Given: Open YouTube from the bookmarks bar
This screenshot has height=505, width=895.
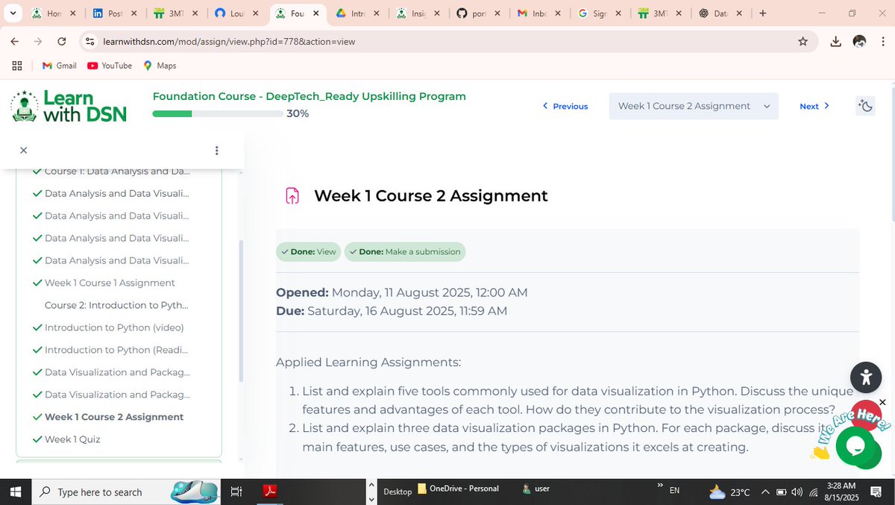Looking at the screenshot, I should click(109, 66).
